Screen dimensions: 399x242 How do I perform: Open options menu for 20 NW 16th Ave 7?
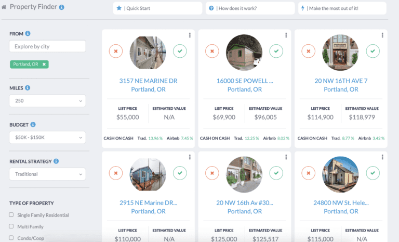click(x=382, y=35)
